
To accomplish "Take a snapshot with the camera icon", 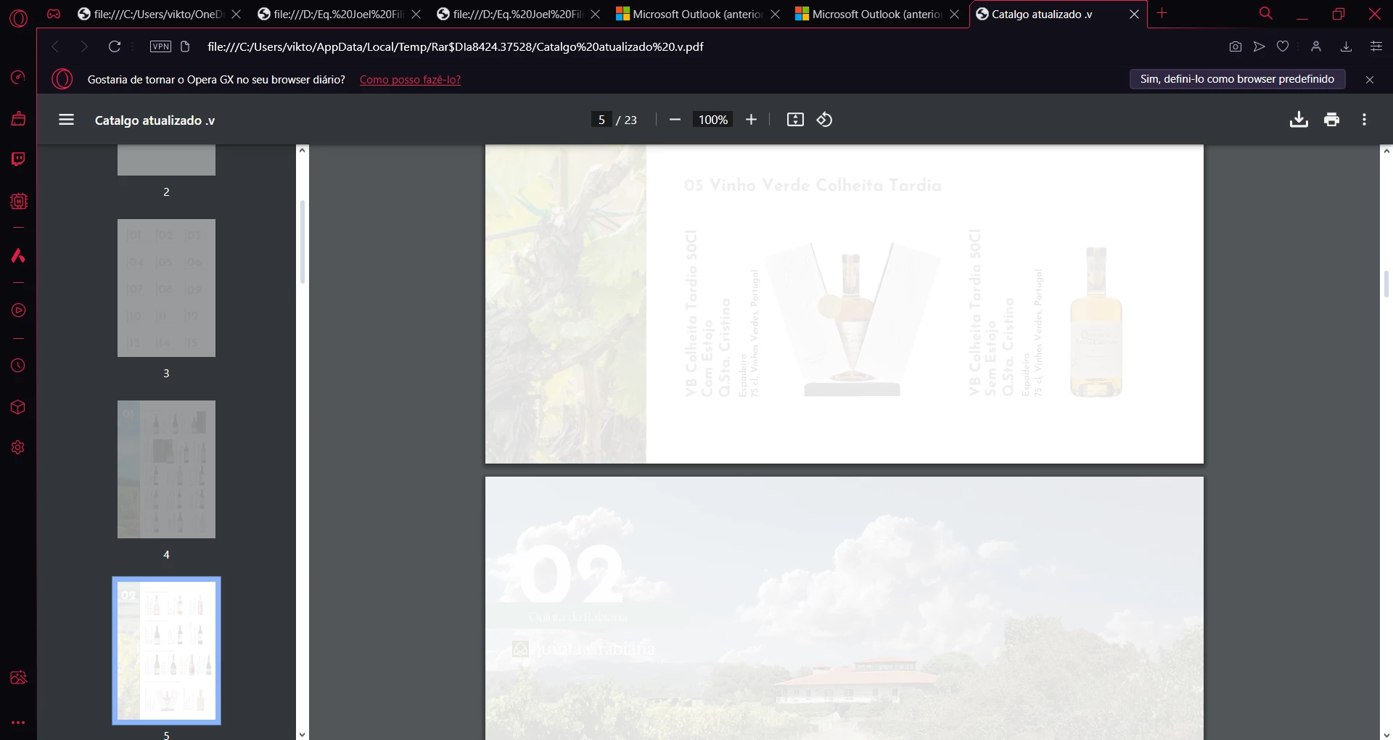I will (1236, 46).
